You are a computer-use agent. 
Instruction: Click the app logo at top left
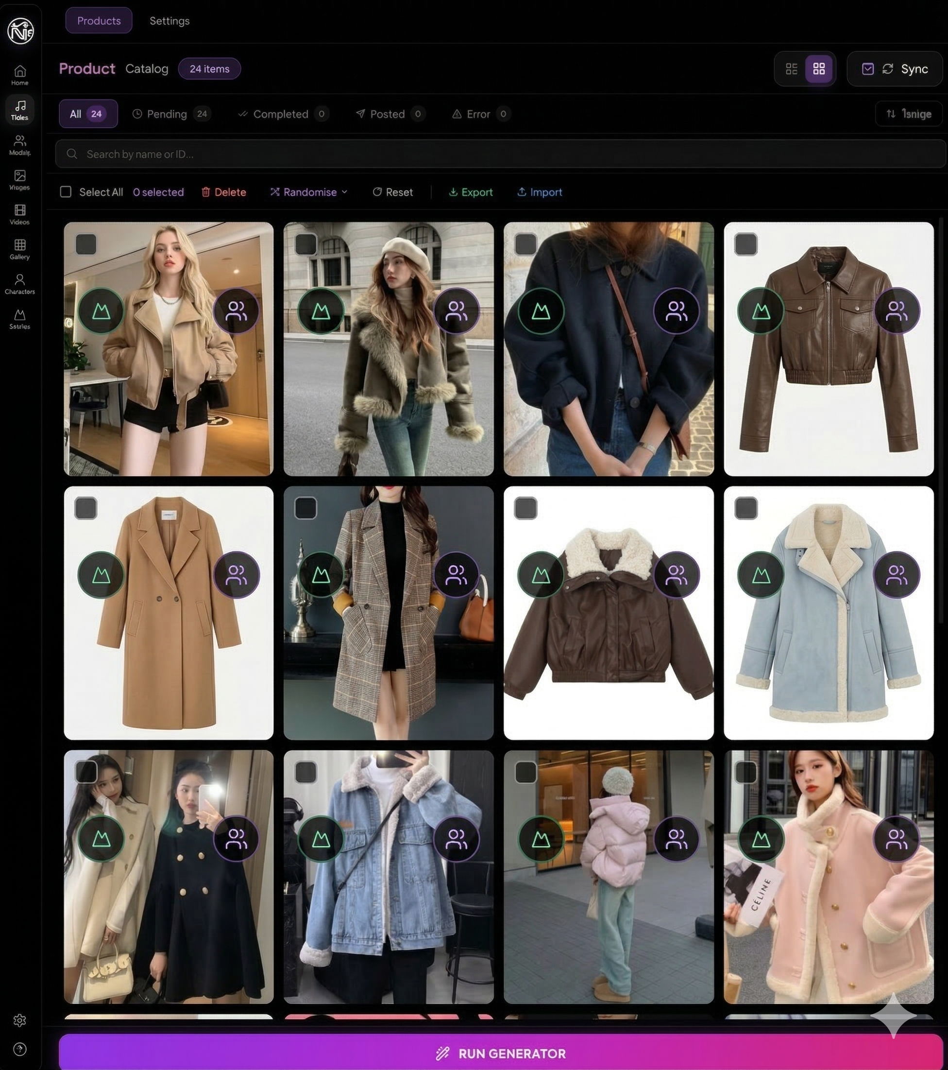tap(21, 30)
